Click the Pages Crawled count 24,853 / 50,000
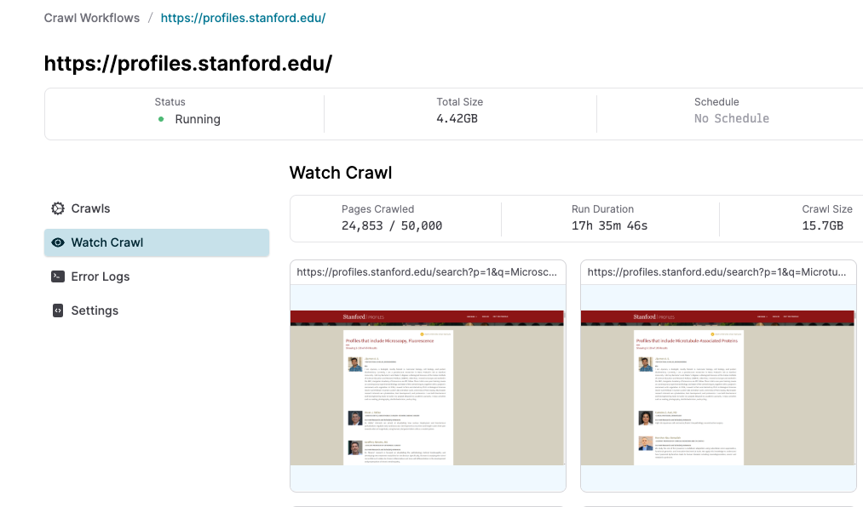 point(392,225)
